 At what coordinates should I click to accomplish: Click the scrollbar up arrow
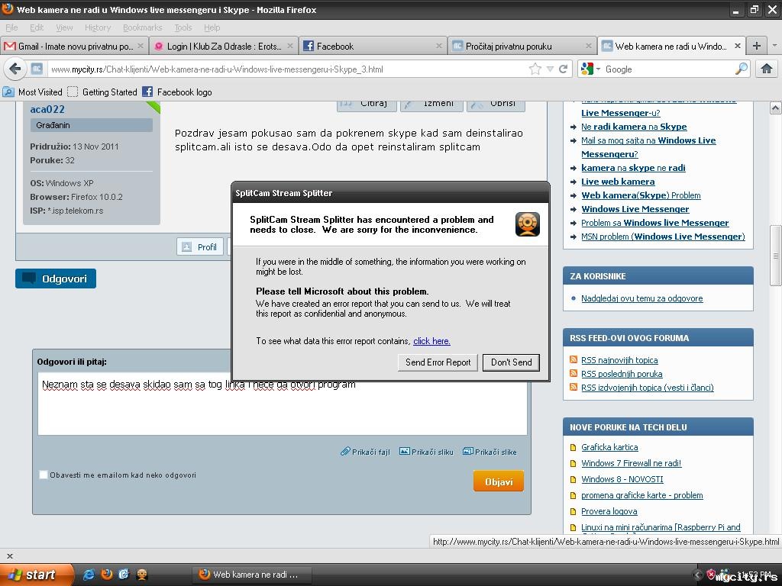(775, 108)
